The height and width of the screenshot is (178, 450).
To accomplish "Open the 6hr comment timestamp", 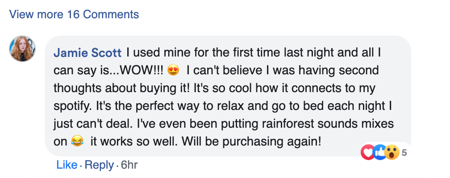I will pyautogui.click(x=129, y=165).
